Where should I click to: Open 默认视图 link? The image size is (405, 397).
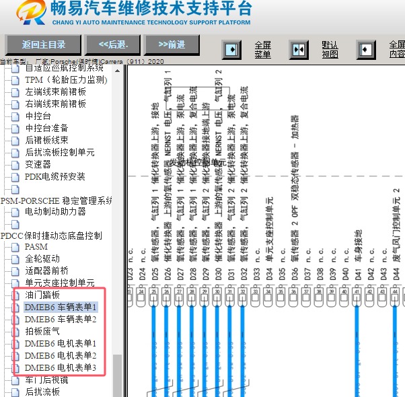(x=330, y=50)
